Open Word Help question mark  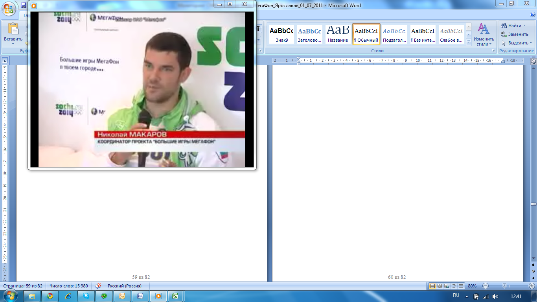532,15
